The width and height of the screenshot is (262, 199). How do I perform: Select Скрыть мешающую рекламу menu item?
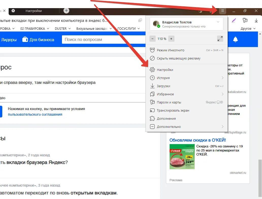(x=187, y=58)
